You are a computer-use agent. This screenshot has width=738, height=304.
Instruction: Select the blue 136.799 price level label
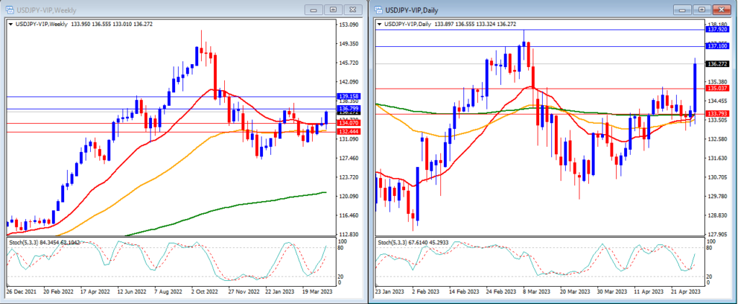[x=348, y=109]
